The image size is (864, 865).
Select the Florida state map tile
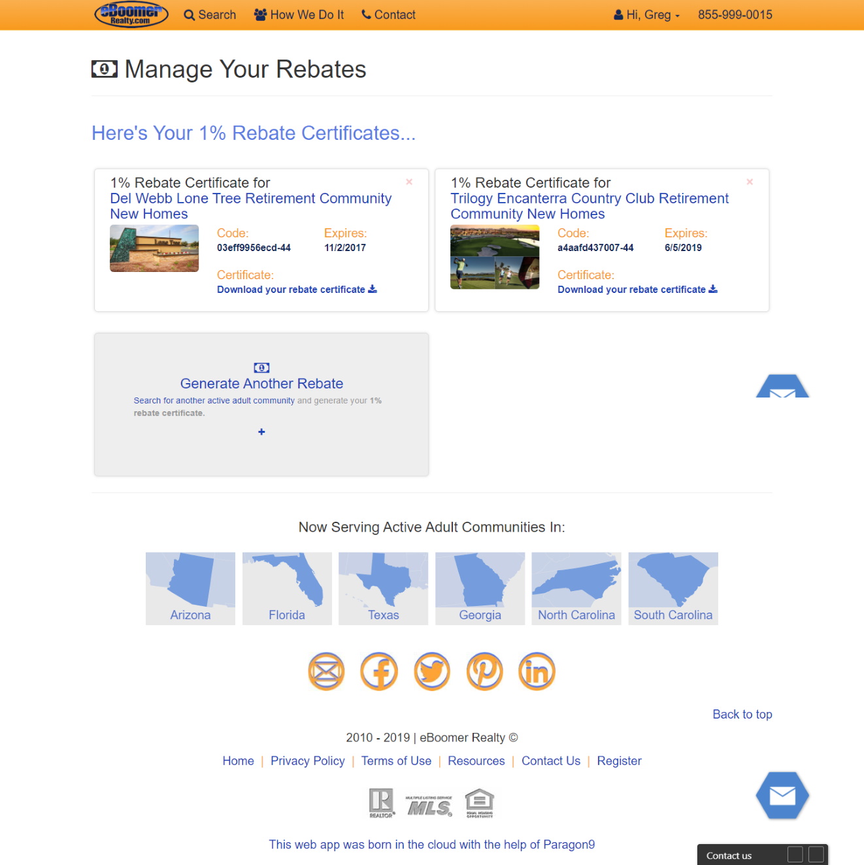(287, 588)
